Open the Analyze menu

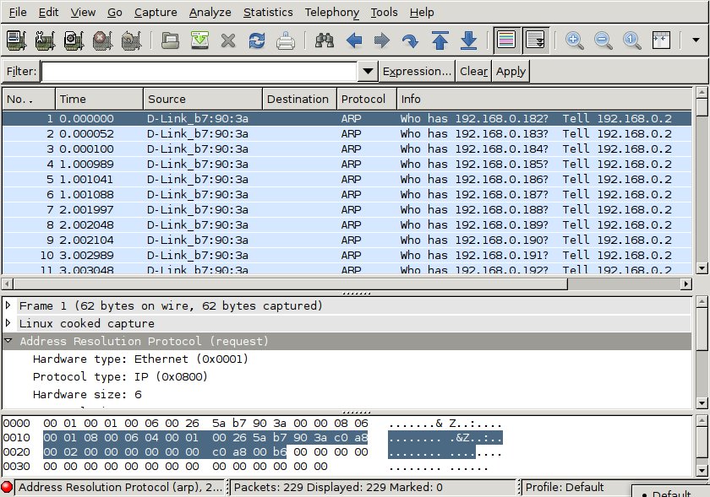pyautogui.click(x=210, y=12)
